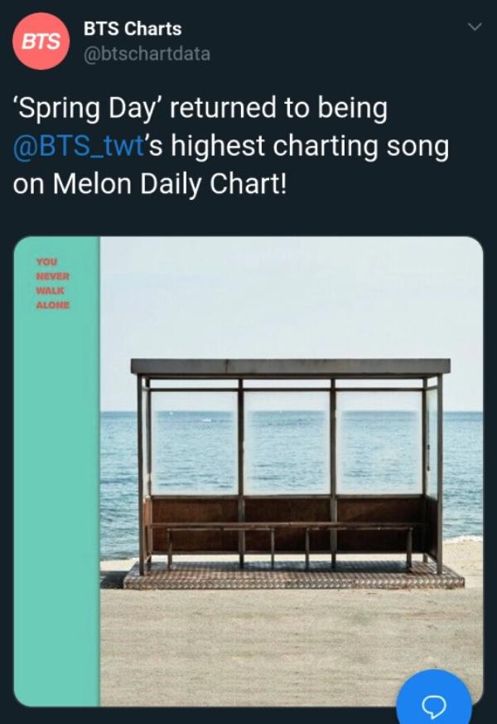
Task: Click the comment icon on the floating button
Action: [434, 707]
